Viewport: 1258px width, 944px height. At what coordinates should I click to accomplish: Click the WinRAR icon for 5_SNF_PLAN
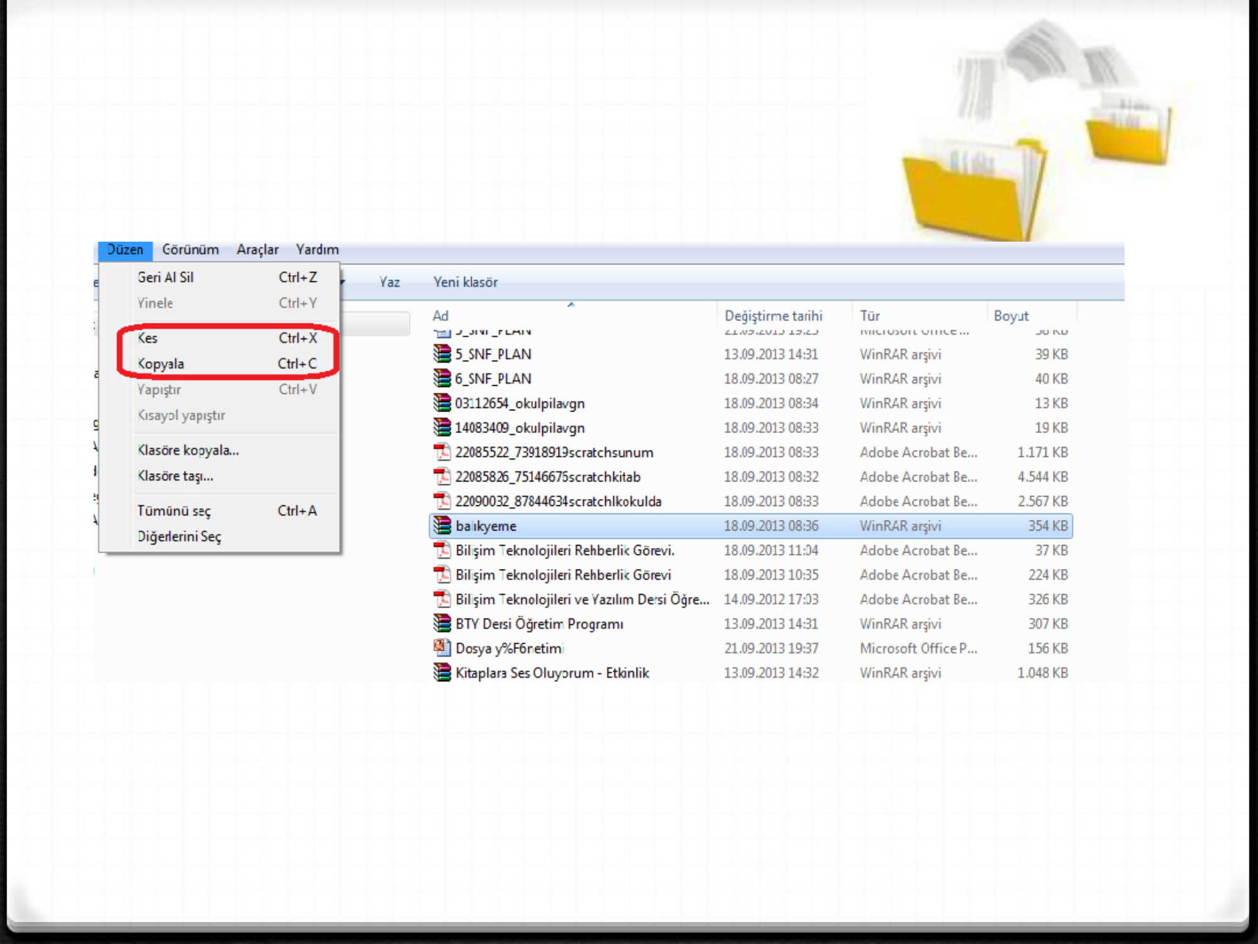point(442,354)
